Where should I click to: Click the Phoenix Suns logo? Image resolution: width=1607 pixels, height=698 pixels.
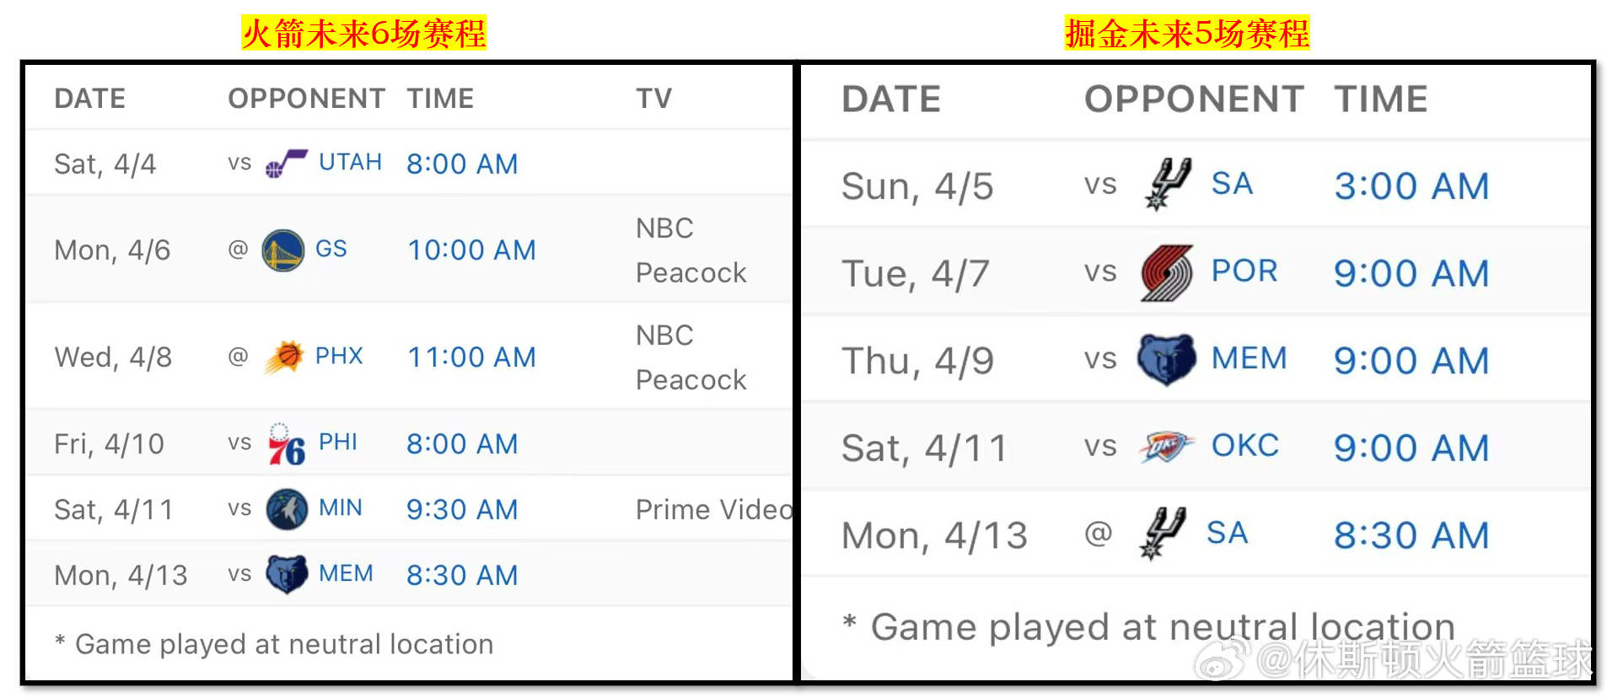click(x=284, y=357)
